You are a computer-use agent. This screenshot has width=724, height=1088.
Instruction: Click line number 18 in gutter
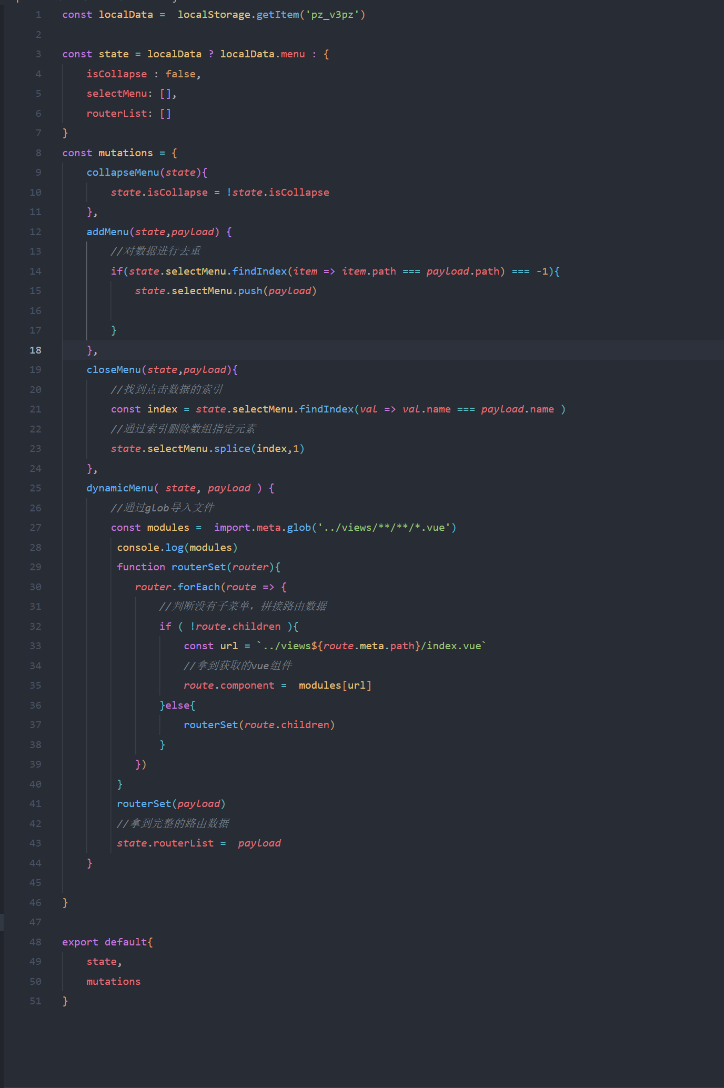point(35,350)
